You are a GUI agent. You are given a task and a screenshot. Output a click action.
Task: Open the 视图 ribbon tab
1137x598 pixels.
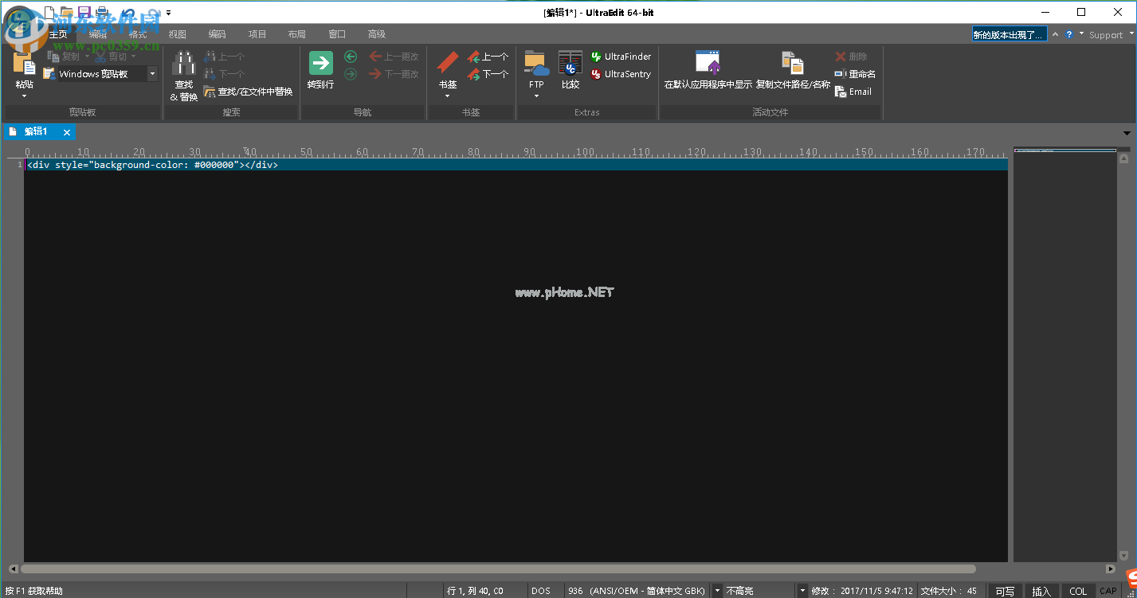click(x=177, y=34)
